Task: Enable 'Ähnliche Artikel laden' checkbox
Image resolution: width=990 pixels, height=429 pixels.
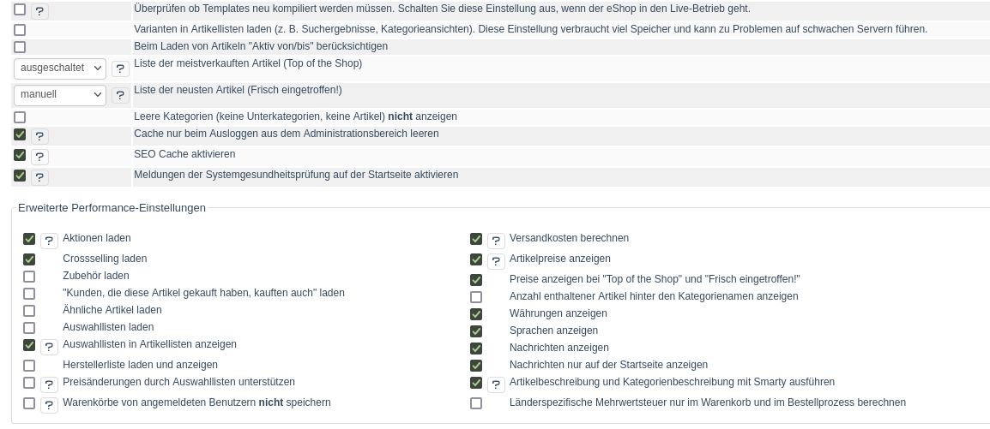Action: point(29,311)
